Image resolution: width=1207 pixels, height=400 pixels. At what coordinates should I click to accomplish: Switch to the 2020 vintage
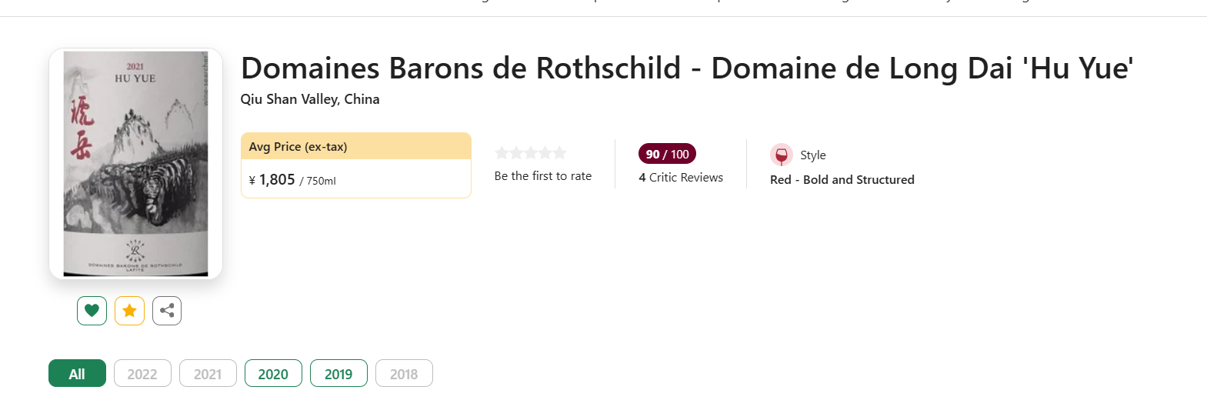tap(273, 373)
